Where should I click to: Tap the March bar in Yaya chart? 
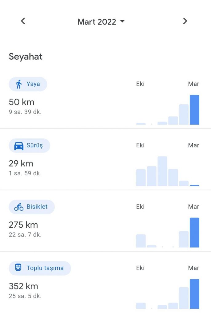[x=194, y=110]
